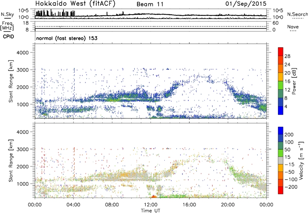Click the "Nave" legend label
Image resolution: width=308 pixels, height=213 pixels.
pos(293,27)
